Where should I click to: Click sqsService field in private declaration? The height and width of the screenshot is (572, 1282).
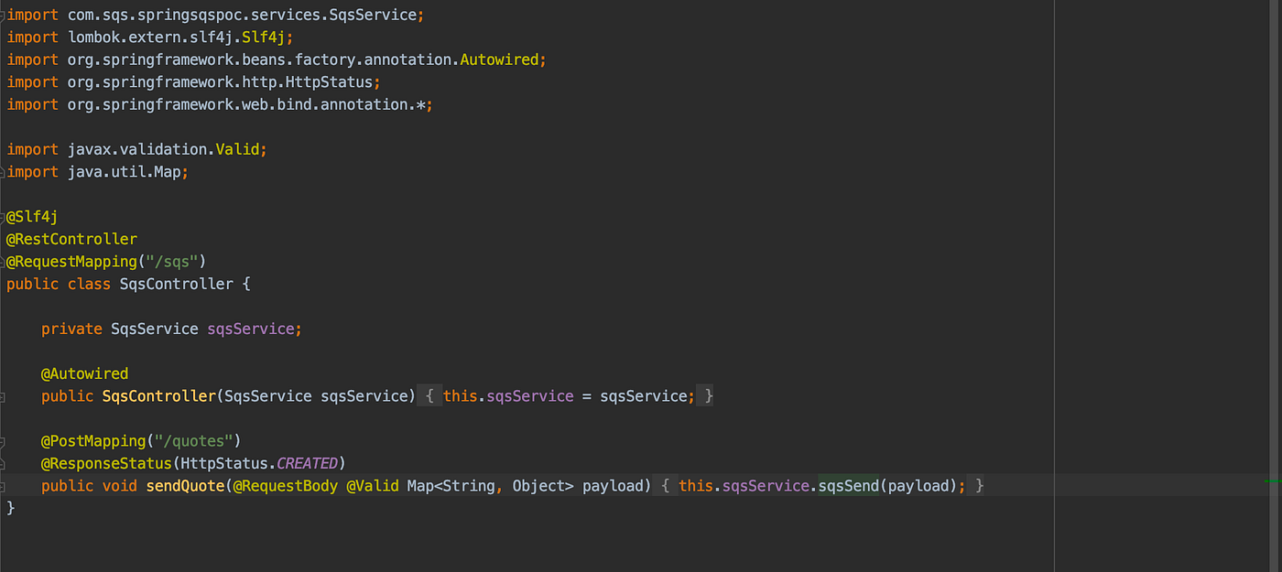coord(251,329)
